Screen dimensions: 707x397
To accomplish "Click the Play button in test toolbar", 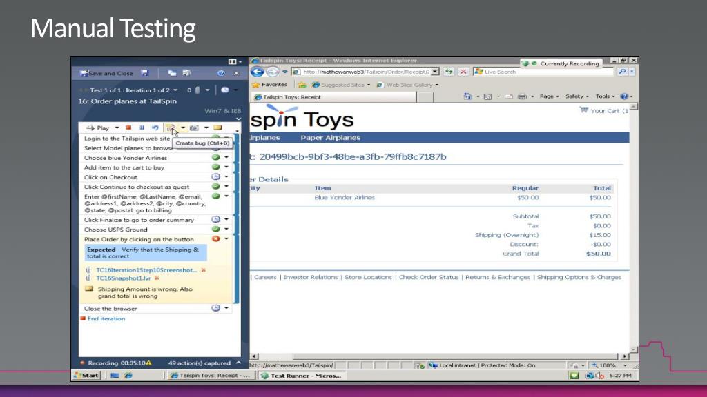I will click(x=98, y=128).
